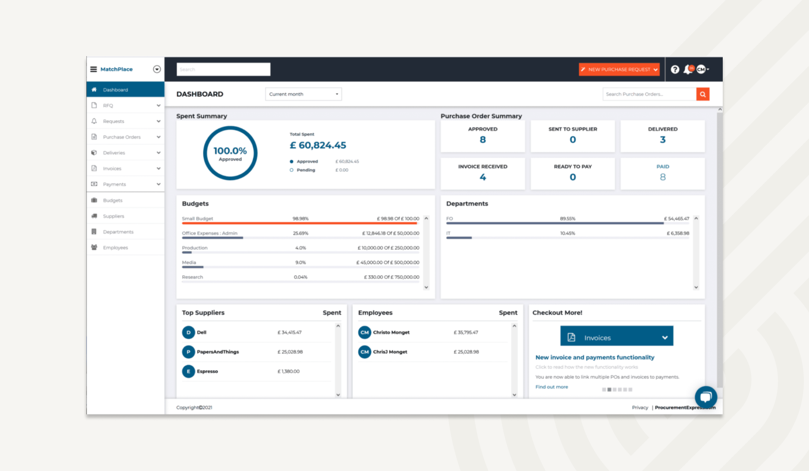Viewport: 809px width, 471px height.
Task: Open New invoice and payments functionality heading
Action: click(595, 357)
